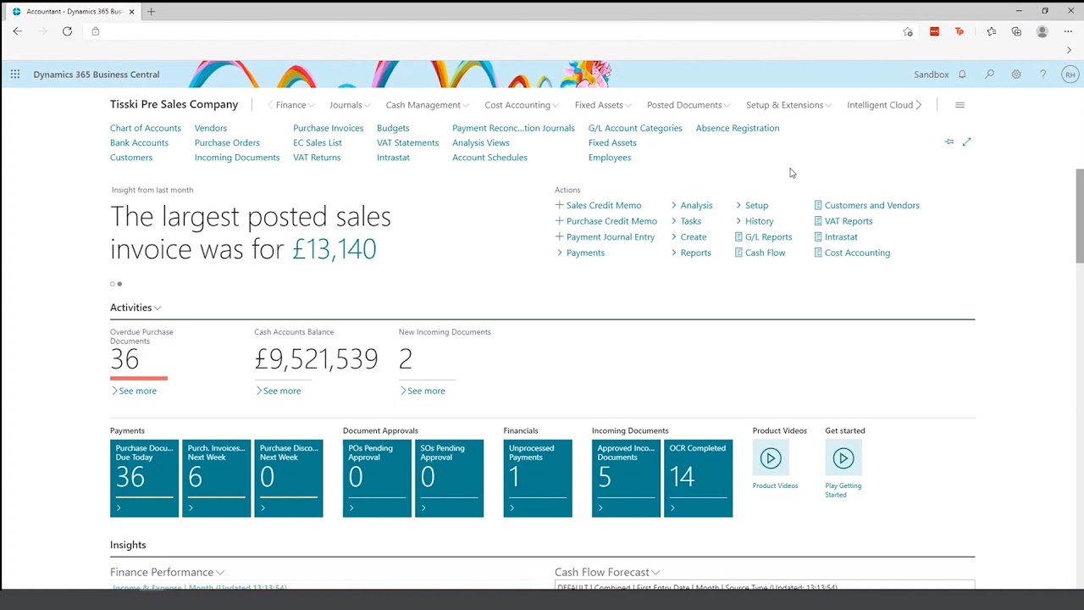Click the notifications bell icon
Viewport: 1084px width, 610px height.
(x=962, y=75)
